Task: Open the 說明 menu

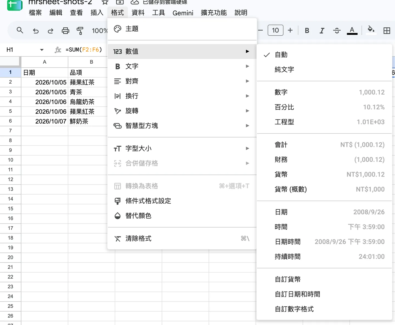Action: click(x=241, y=13)
